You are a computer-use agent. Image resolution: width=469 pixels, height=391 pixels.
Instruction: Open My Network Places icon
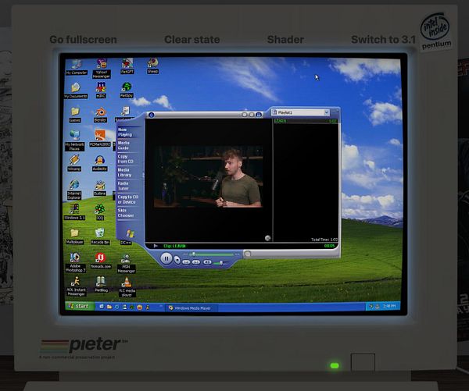[x=74, y=140]
